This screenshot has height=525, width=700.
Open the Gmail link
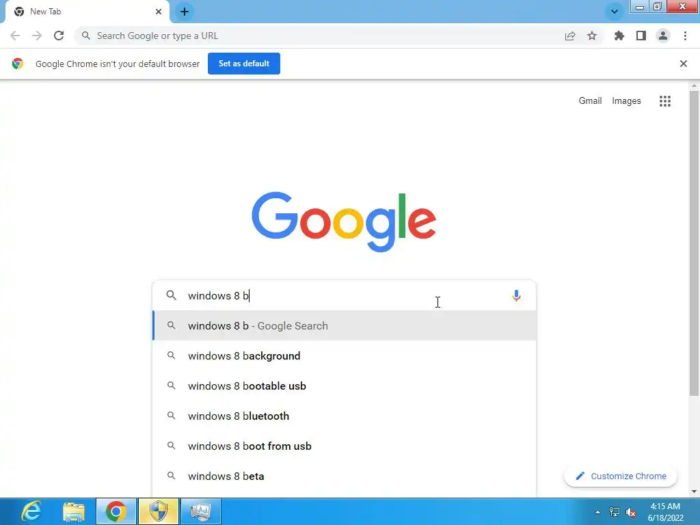pos(590,101)
